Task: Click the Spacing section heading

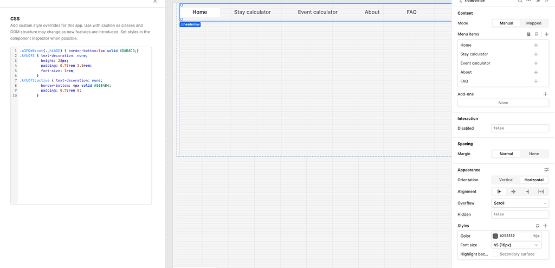Action: (465, 144)
